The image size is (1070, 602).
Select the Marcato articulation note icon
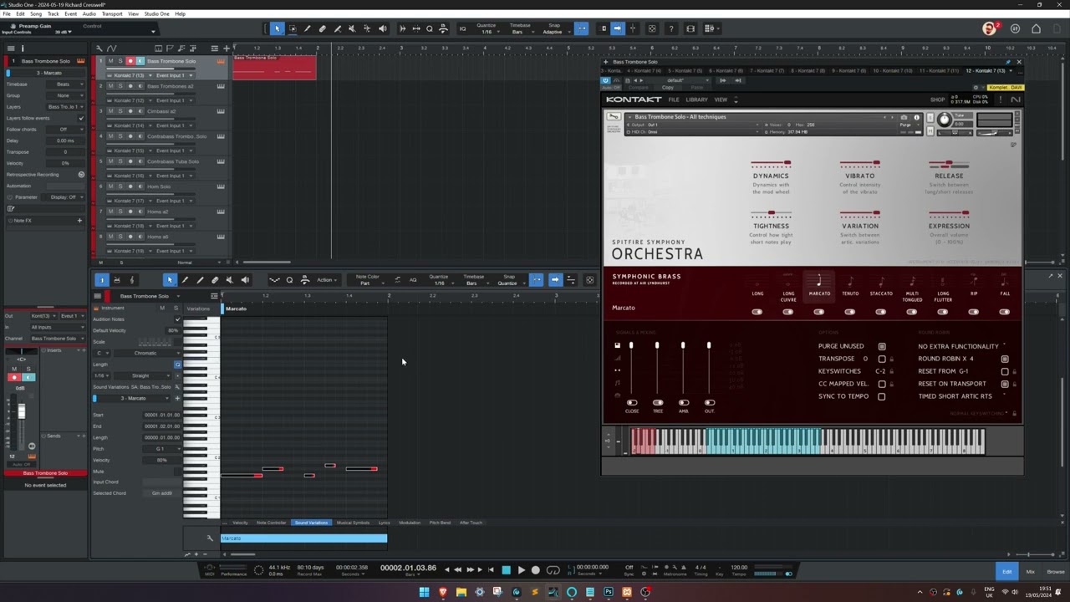[x=819, y=281]
